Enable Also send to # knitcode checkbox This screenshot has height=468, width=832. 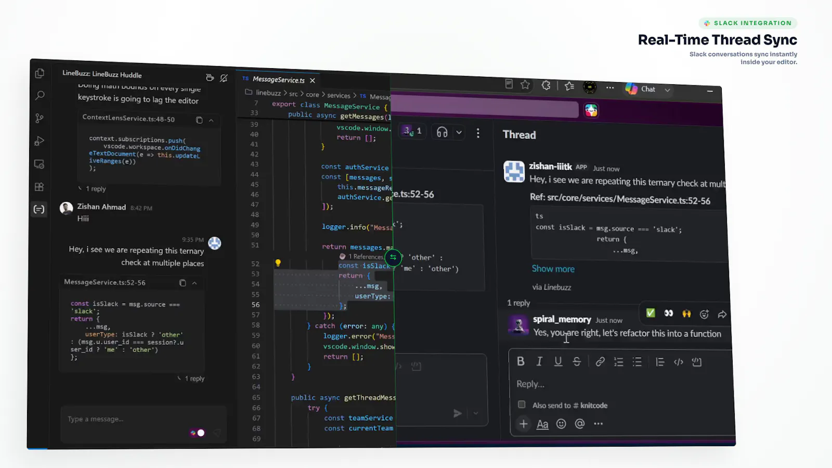(522, 405)
